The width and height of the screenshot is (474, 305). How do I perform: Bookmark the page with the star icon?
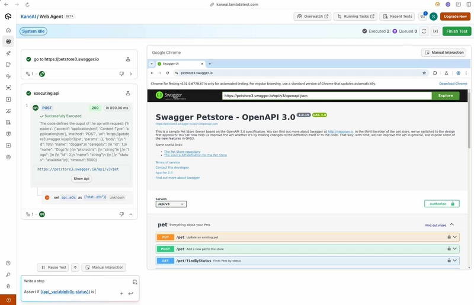pyautogui.click(x=424, y=73)
